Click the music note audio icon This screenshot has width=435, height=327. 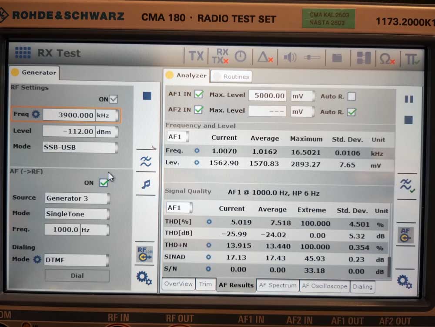146,184
